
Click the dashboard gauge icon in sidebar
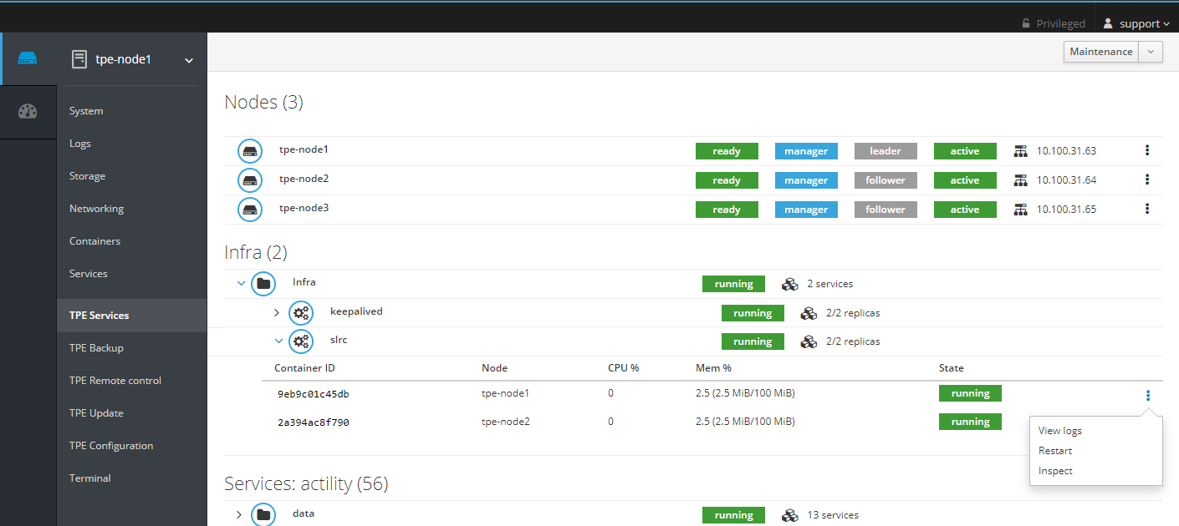coord(28,111)
